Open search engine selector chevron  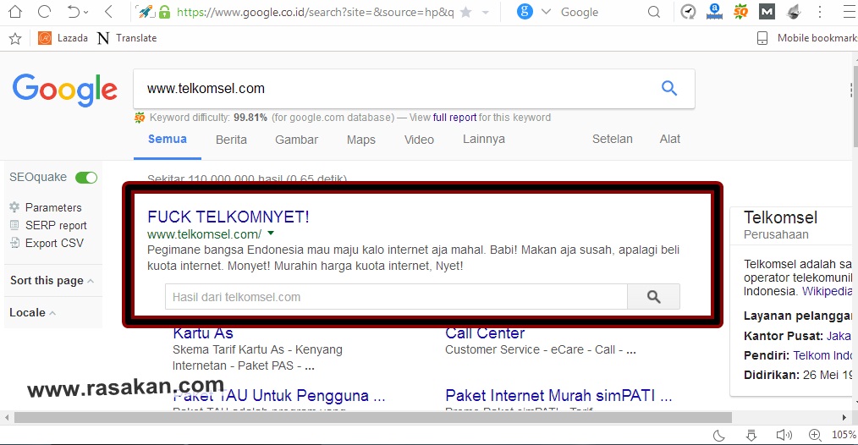(546, 12)
